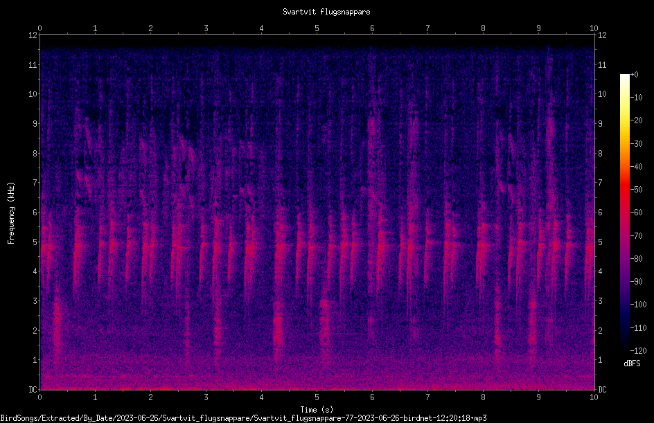The width and height of the screenshot is (654, 423).
Task: Click the '12' label on the left frequency axis
Action: 33,35
